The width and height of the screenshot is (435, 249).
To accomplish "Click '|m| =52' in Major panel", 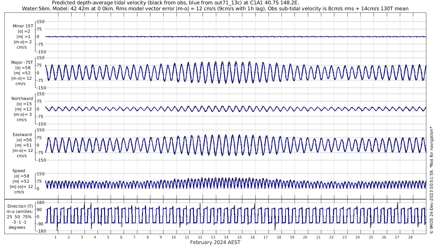I will tap(23, 73).
